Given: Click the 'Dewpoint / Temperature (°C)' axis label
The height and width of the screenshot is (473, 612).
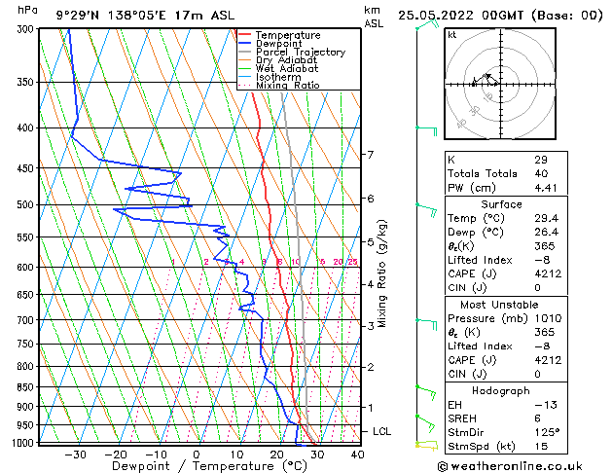Looking at the screenshot, I should pyautogui.click(x=209, y=466).
